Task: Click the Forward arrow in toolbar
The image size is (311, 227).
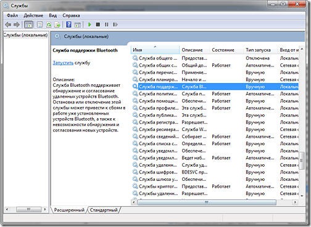Action: pyautogui.click(x=17, y=25)
